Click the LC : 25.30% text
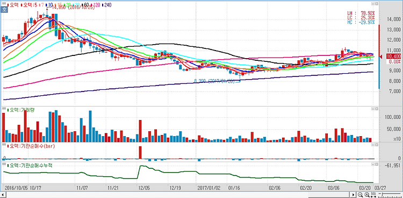Screen dimensions: 403x198 click(361, 18)
